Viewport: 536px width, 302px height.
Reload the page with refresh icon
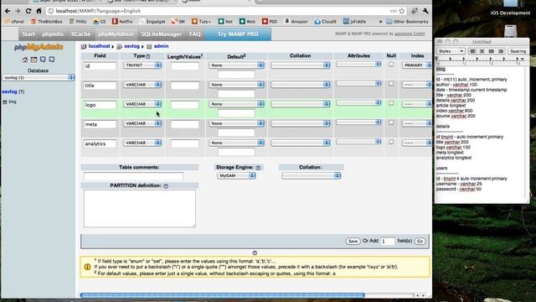pos(28,11)
